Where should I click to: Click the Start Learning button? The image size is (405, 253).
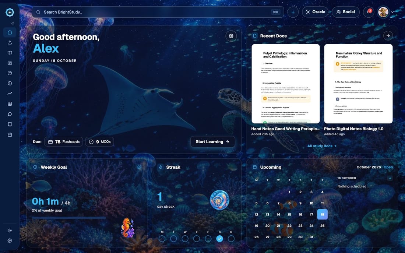(x=212, y=142)
